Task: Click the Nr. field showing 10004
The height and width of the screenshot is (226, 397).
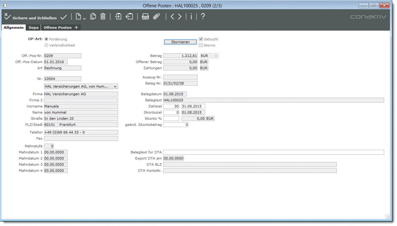Action: click(63, 79)
